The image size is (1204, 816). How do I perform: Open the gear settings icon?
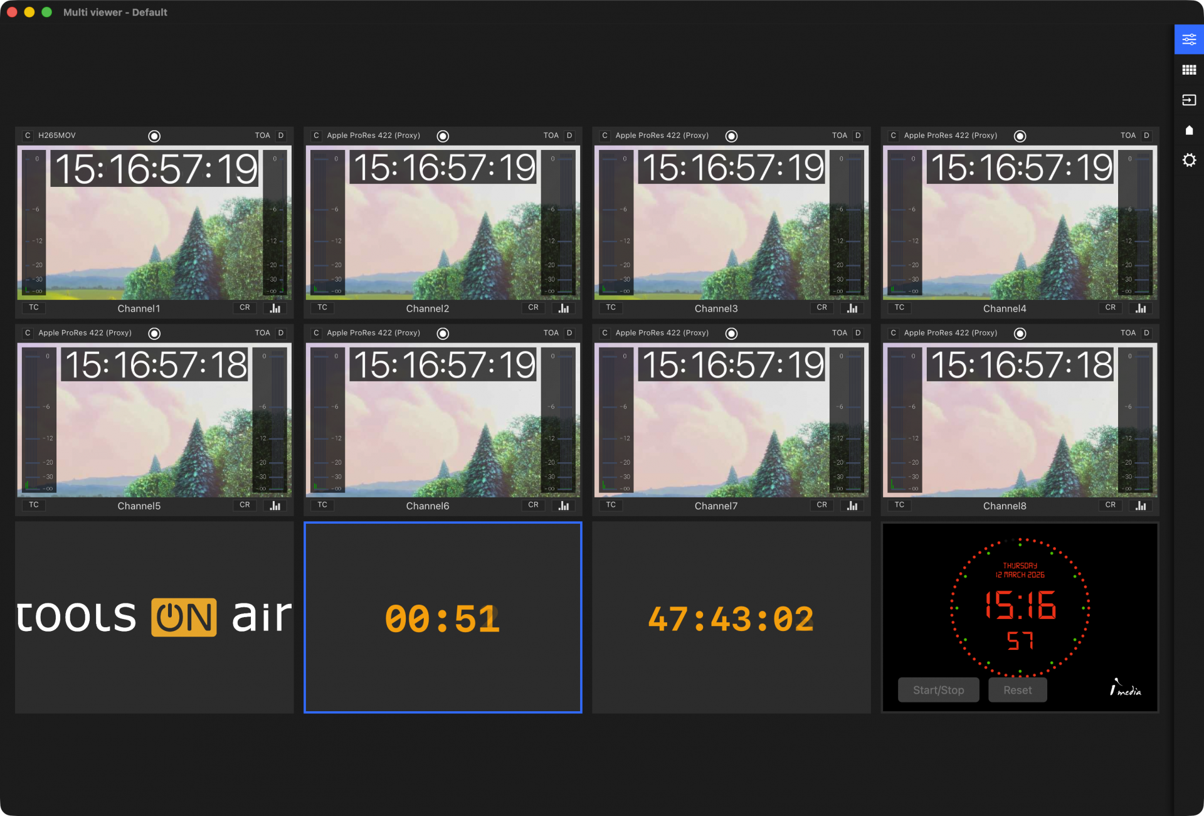(1189, 160)
